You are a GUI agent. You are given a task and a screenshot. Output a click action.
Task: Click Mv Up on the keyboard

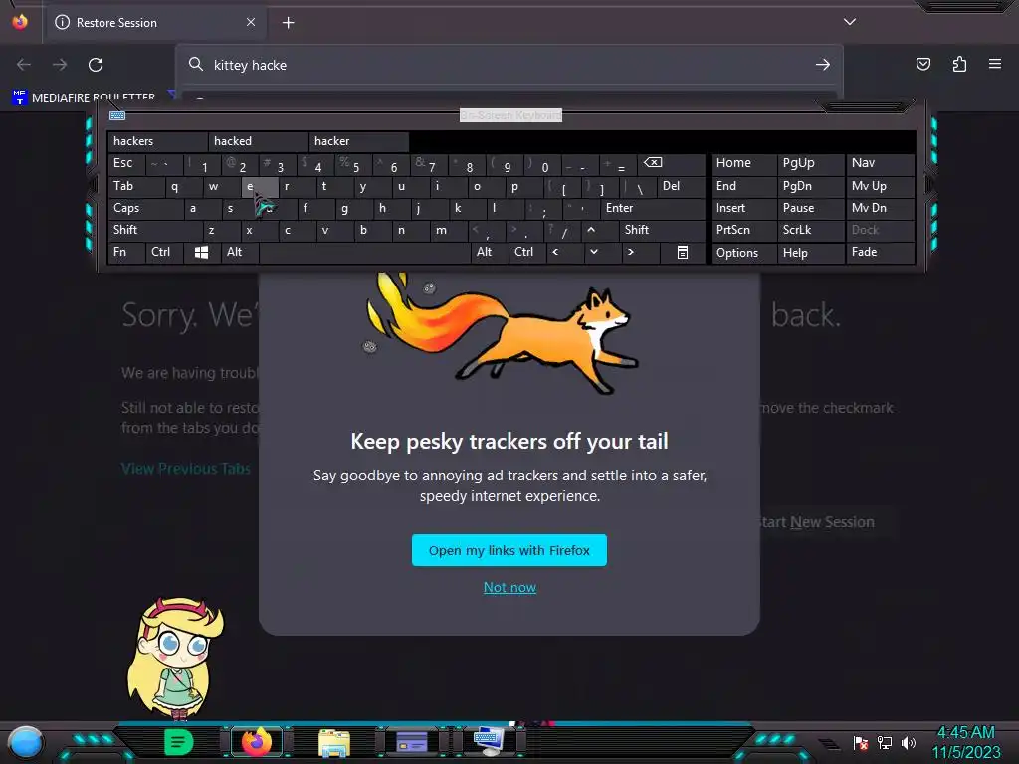point(880,186)
